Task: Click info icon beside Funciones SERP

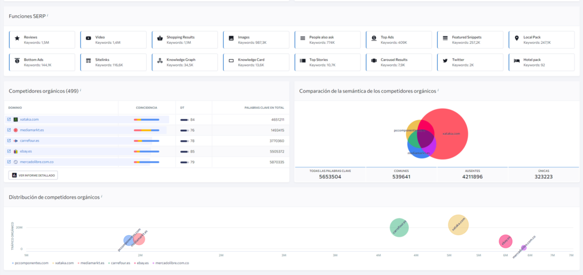Action: [48, 15]
